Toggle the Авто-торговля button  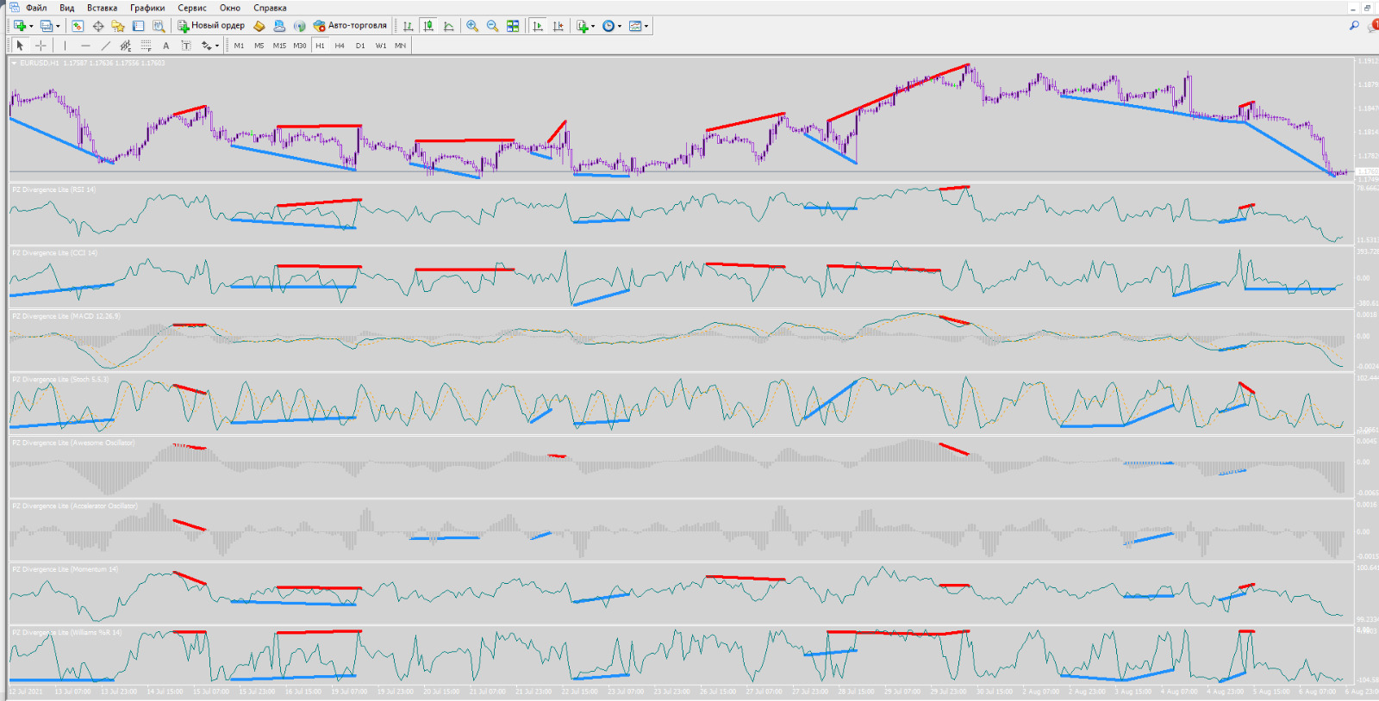coord(350,26)
